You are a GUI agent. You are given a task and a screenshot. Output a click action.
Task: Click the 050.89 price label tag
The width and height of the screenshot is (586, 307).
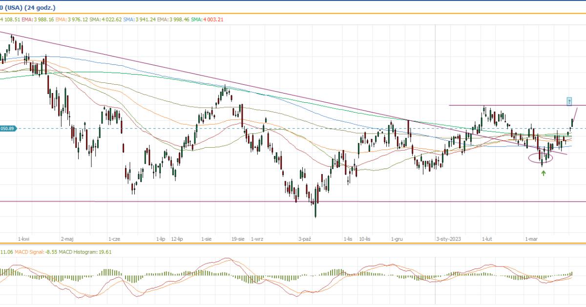coord(9,129)
